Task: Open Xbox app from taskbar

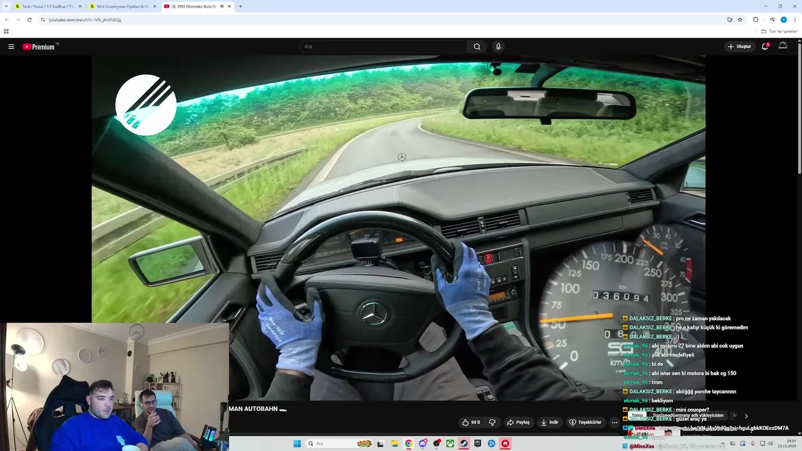Action: point(450,443)
